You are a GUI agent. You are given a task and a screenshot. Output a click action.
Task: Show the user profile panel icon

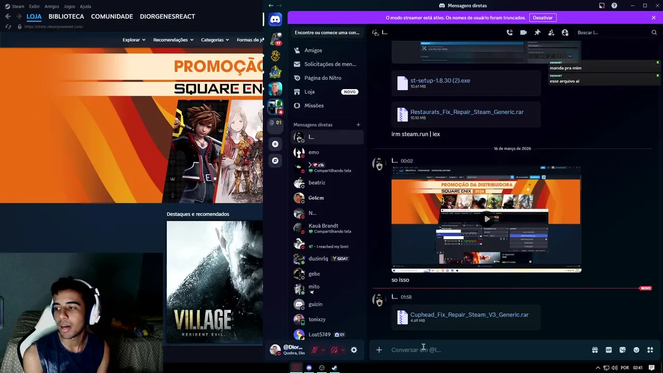(565, 32)
